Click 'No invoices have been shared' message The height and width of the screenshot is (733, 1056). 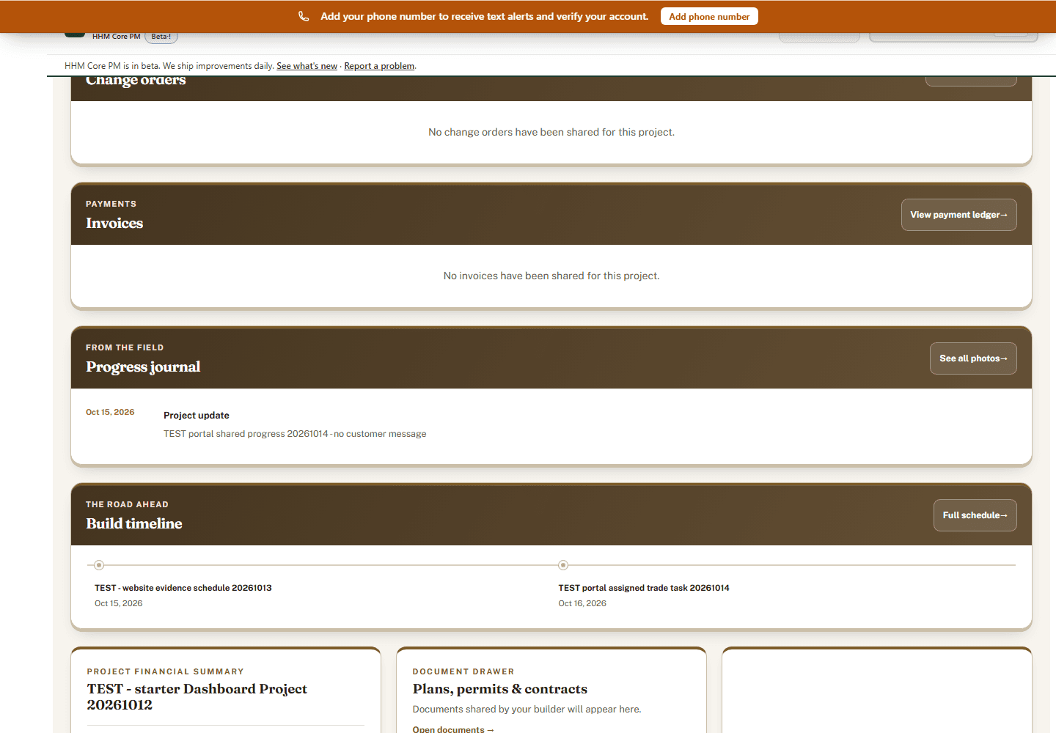[x=551, y=276]
